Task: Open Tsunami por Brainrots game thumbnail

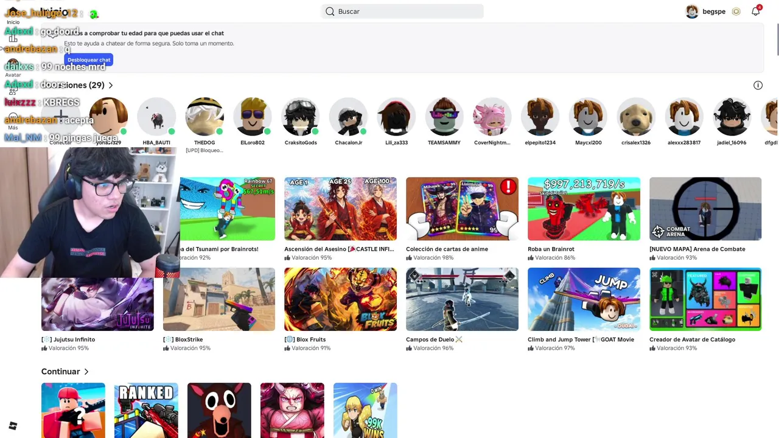Action: pyautogui.click(x=227, y=209)
